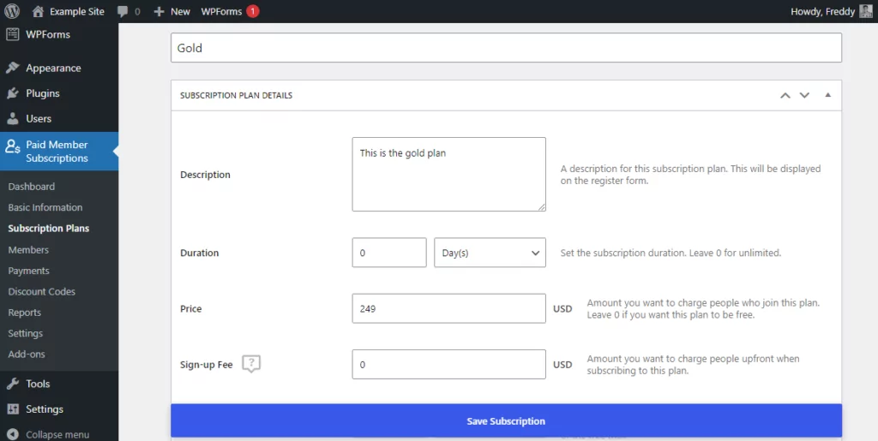The height and width of the screenshot is (441, 878).
Task: Click the sidebar Settings sliders icon
Action: pyautogui.click(x=12, y=409)
